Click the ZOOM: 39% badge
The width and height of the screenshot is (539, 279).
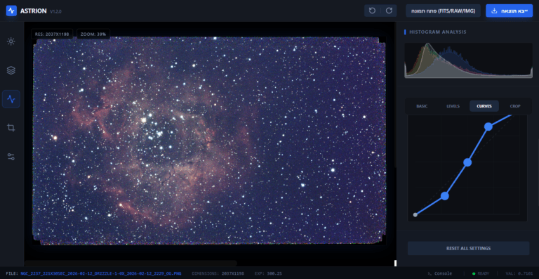click(93, 34)
